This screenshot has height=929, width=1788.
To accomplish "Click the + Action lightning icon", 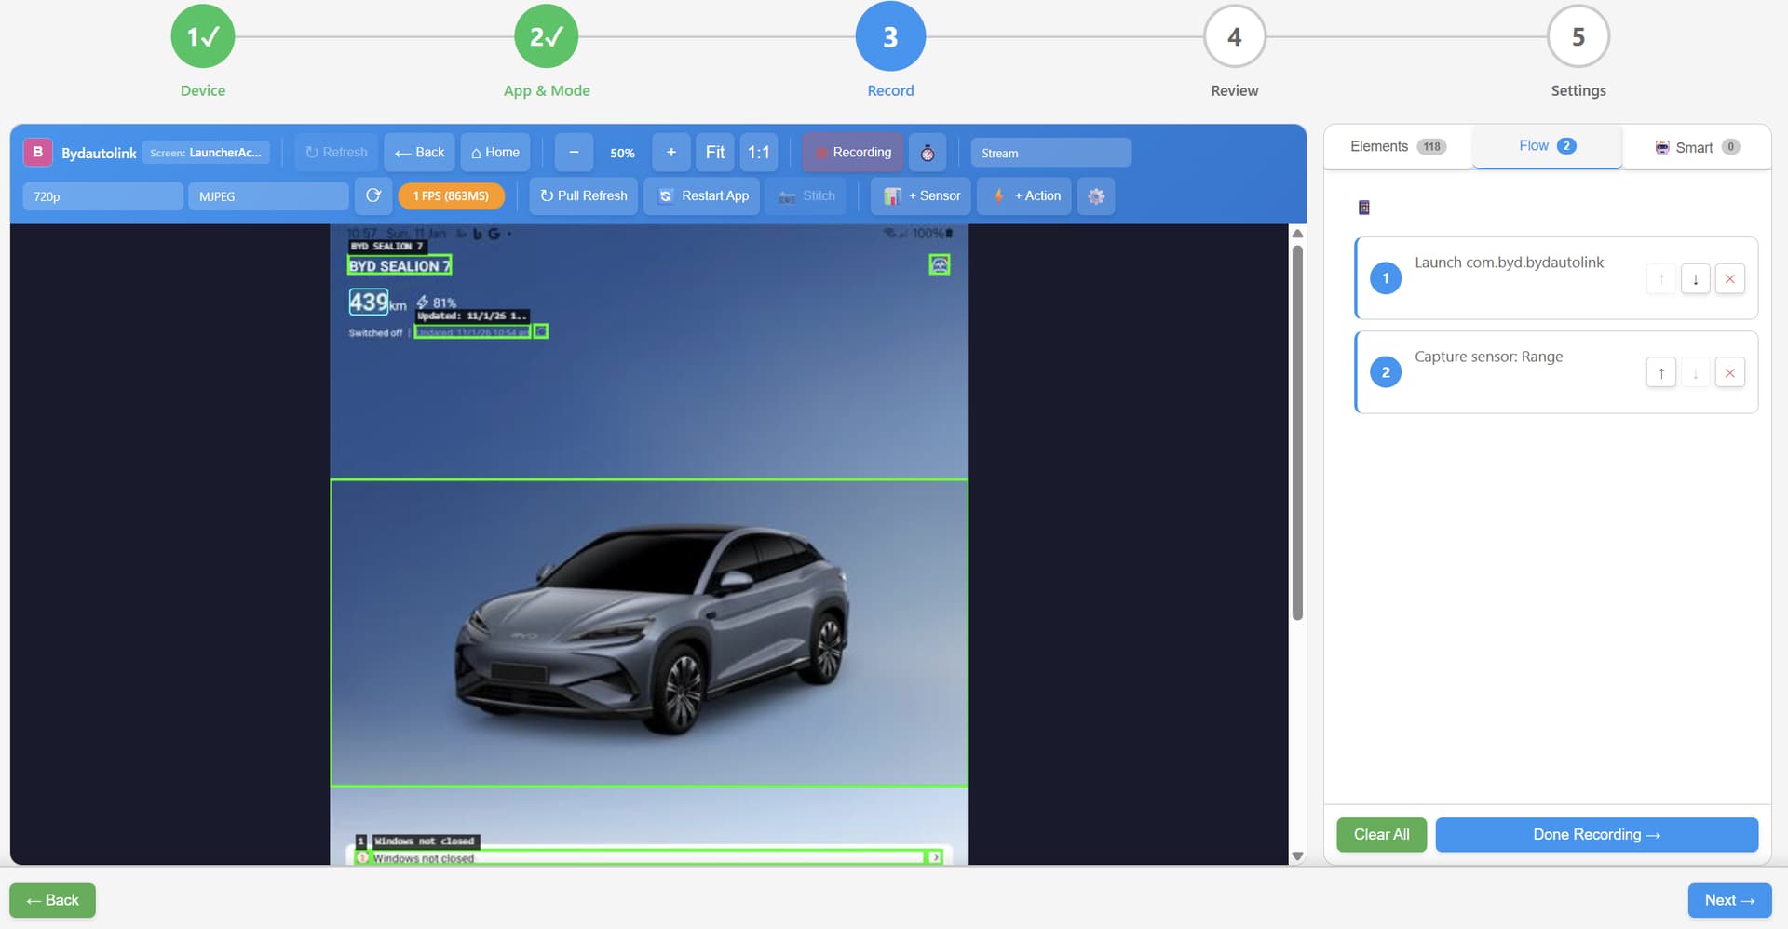I will [998, 196].
